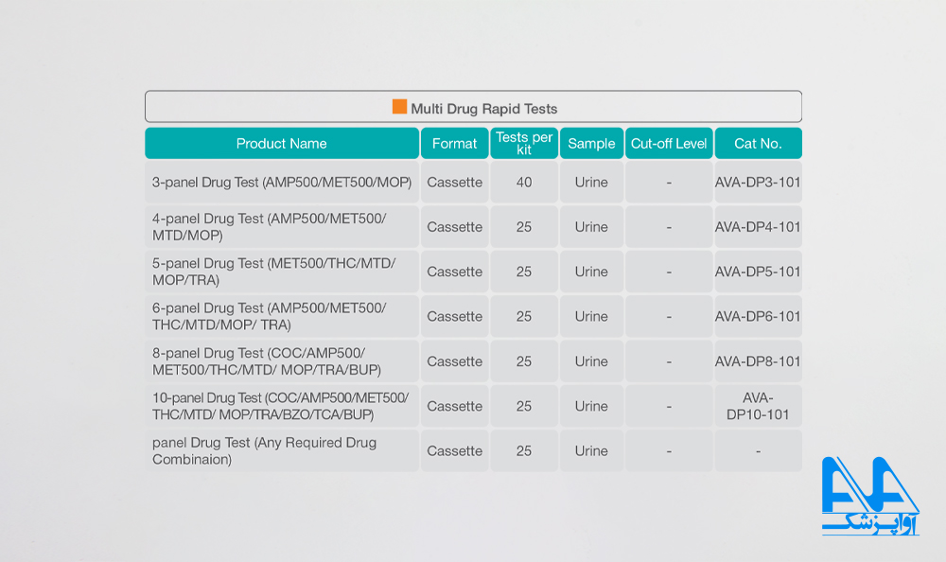Select the 10-panel Drug Test product cell
946x562 pixels.
pyautogui.click(x=282, y=406)
